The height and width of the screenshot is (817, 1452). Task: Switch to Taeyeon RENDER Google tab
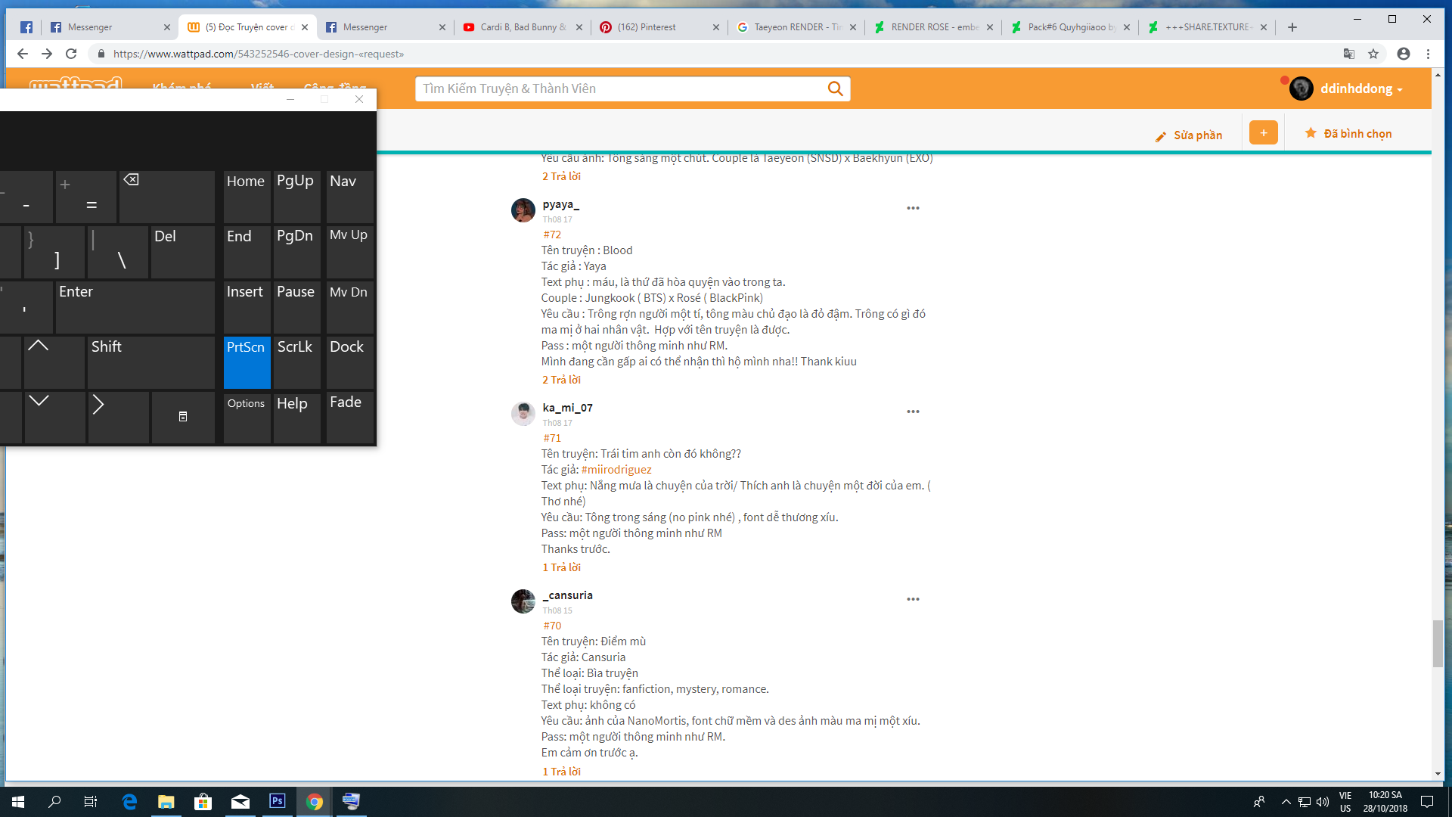click(796, 27)
